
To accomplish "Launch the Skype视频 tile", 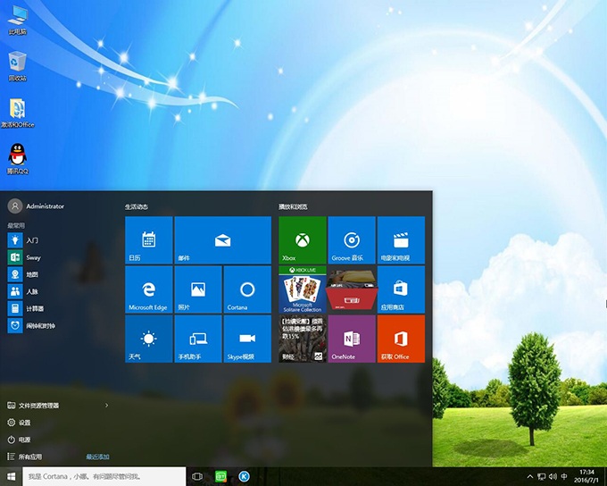I will coord(247,338).
